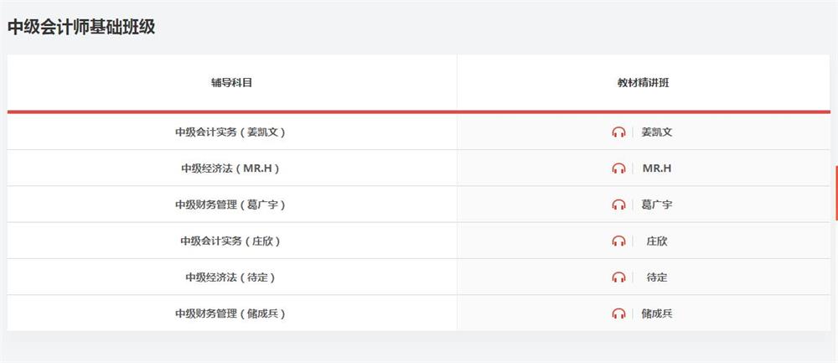Click headphone icon next to 姜凯文

(618, 132)
